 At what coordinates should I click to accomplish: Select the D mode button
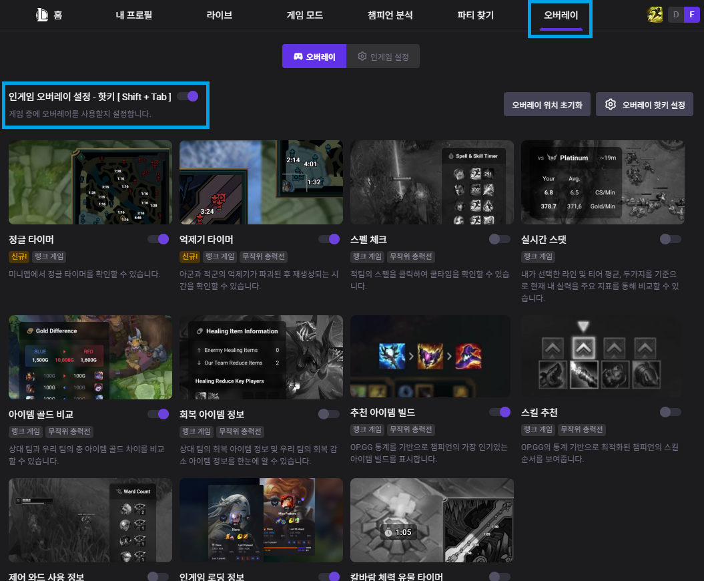tap(676, 15)
